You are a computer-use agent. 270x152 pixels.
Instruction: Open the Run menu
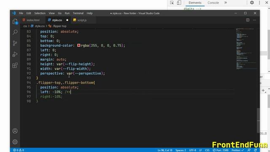coord(67,13)
